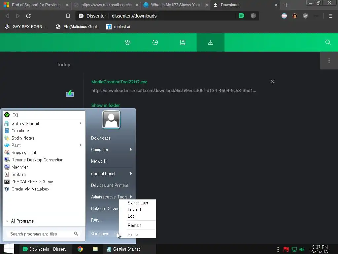Open the downloads page three-dot menu
Image resolution: width=338 pixels, height=254 pixels.
click(329, 61)
